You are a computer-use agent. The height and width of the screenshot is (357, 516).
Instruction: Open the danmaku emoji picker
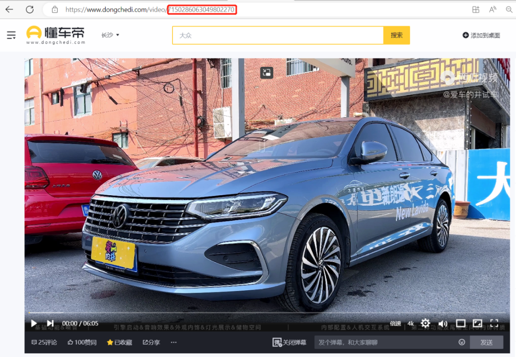click(462, 342)
